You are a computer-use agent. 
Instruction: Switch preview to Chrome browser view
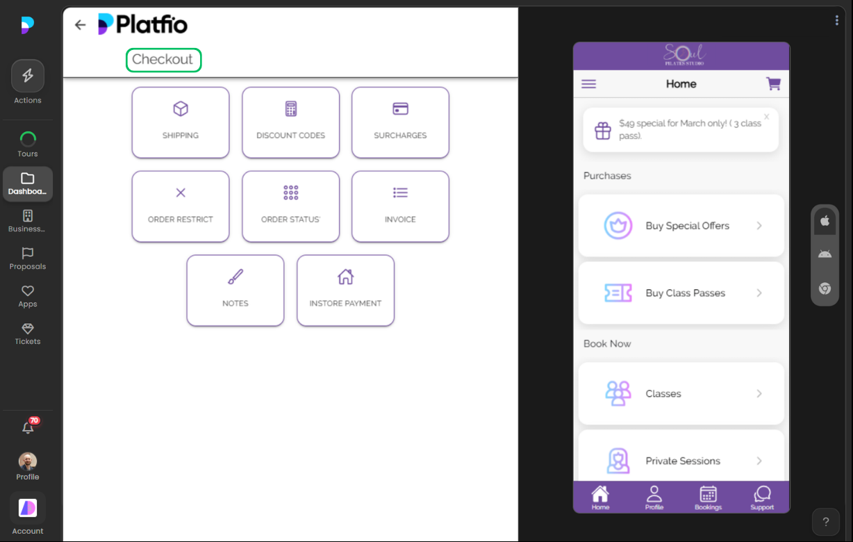point(825,288)
